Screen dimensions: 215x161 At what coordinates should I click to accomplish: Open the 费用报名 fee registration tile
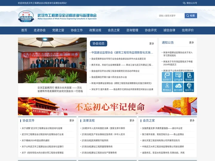(167, 87)
